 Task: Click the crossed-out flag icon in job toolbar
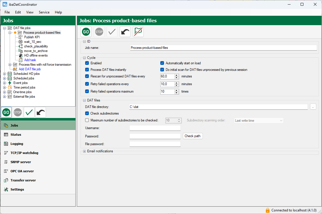tap(138, 32)
